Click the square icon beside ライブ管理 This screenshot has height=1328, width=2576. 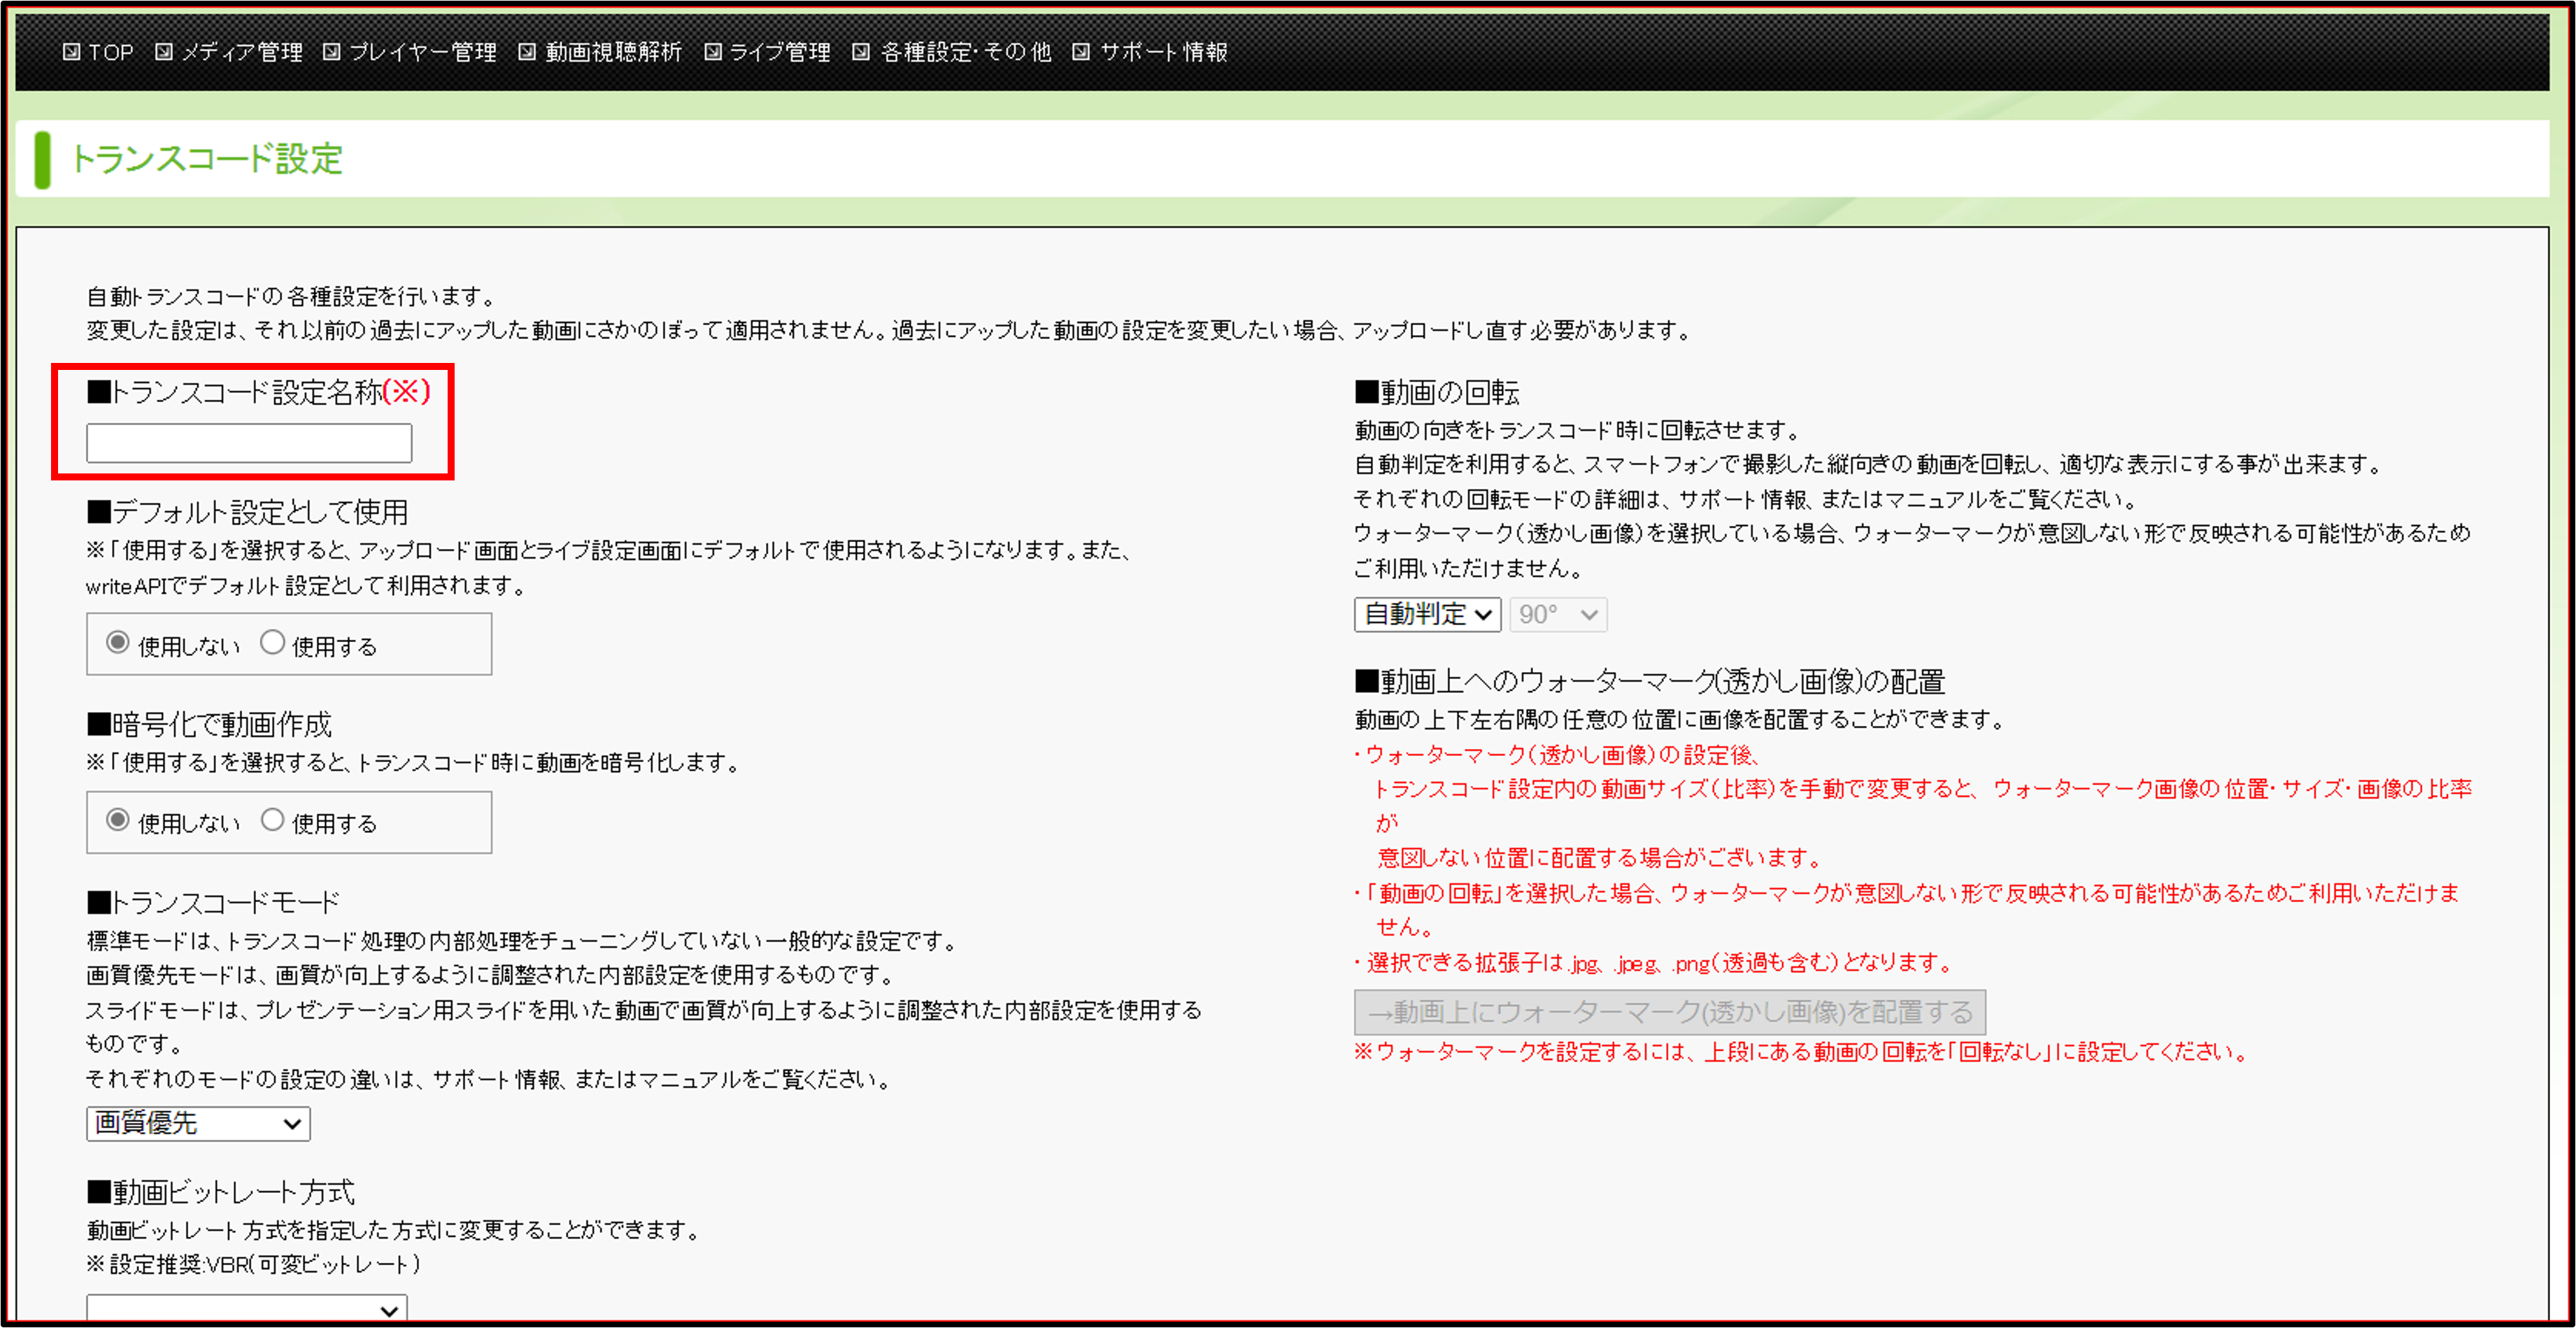tap(713, 52)
